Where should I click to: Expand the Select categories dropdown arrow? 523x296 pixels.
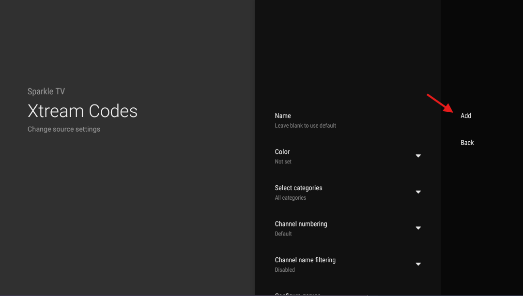coord(418,192)
